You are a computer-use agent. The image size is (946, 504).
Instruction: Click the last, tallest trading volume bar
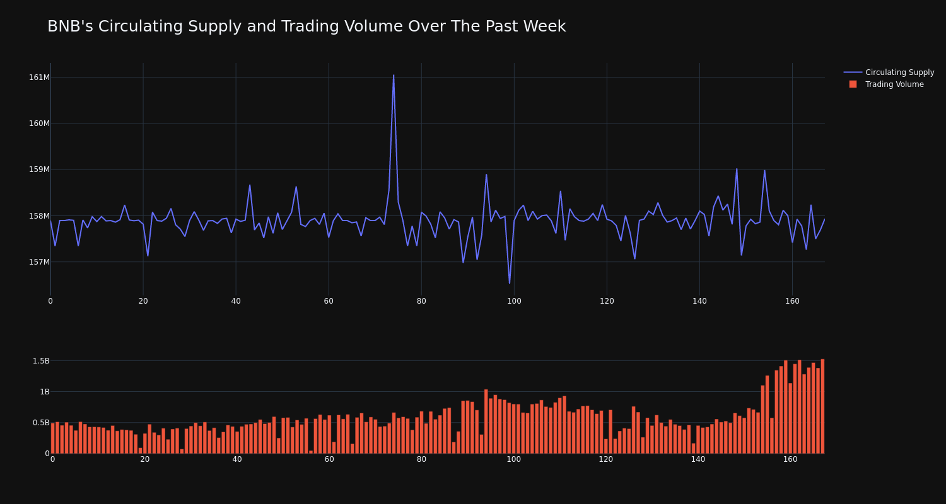coord(822,406)
